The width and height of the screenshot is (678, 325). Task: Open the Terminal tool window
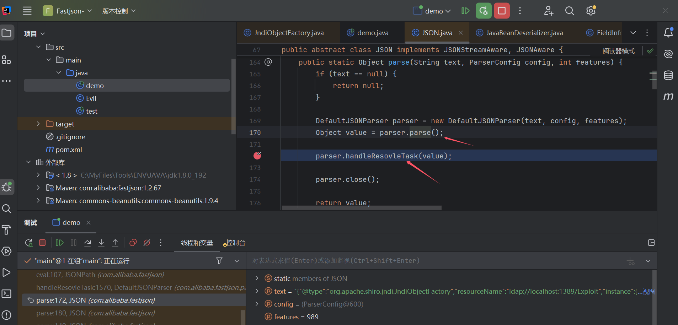pos(6,294)
